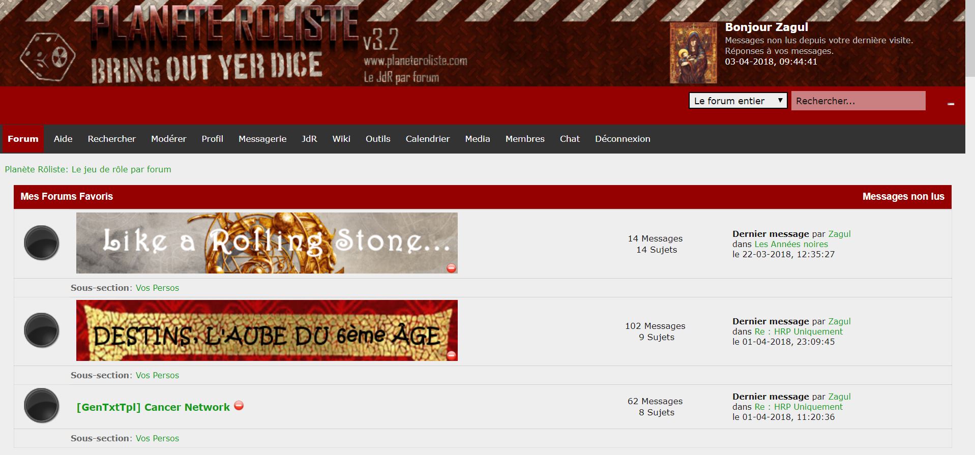Collapse the search bar with the minus toggle
975x455 pixels.
pos(951,104)
